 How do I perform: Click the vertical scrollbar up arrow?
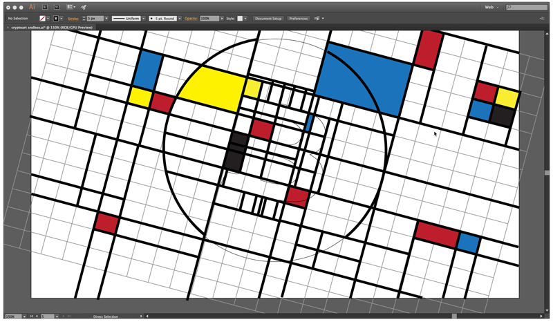547,32
